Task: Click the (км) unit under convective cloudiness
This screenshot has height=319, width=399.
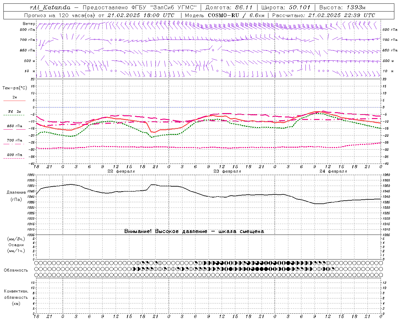Action: 16,303
